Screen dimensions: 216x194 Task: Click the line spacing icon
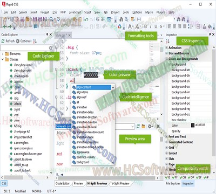coord(190,26)
